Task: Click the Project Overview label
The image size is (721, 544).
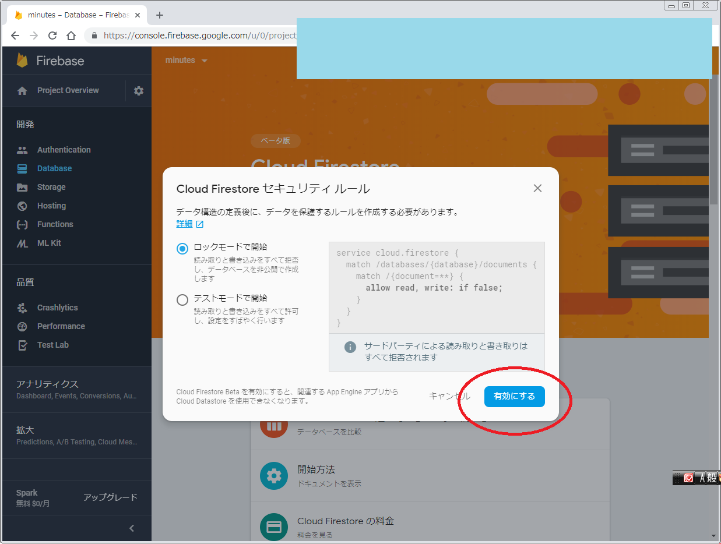Action: coord(68,90)
